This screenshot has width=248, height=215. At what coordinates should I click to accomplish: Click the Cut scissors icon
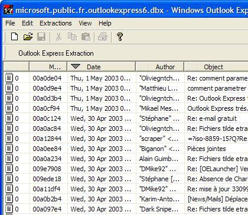pyautogui.click(x=58, y=37)
